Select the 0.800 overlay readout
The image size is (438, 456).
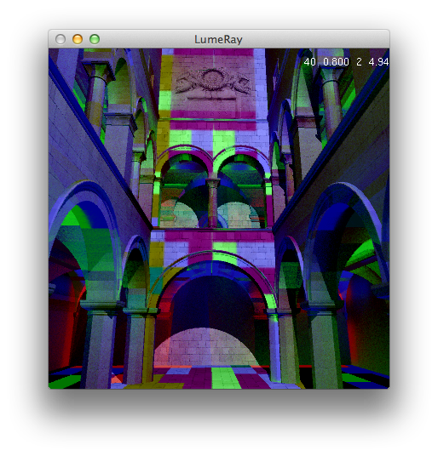pos(336,61)
